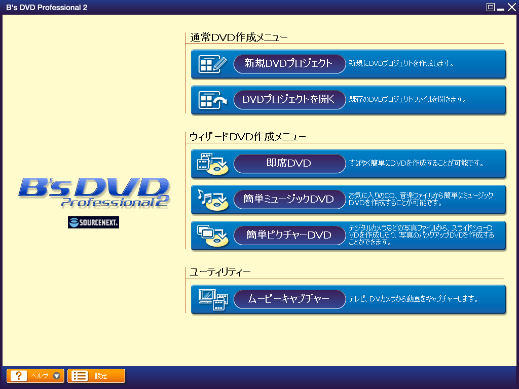Click the settings list icon
519x389 pixels.
pos(80,376)
